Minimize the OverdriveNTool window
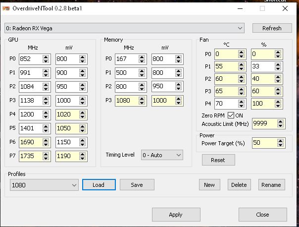 (x=240, y=8)
